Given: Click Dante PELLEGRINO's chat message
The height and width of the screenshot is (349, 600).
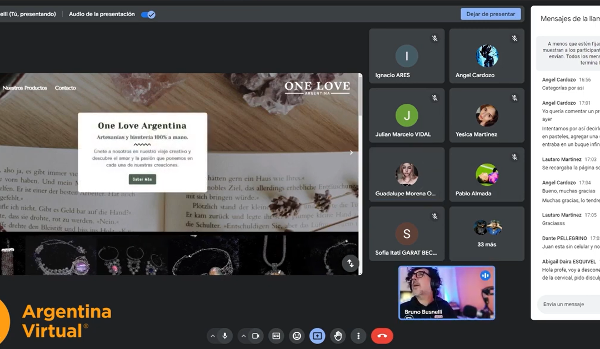Looking at the screenshot, I should 571,246.
